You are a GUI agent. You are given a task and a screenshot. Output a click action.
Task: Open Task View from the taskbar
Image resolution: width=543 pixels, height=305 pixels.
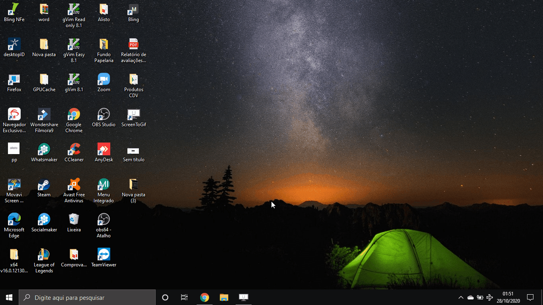click(184, 297)
